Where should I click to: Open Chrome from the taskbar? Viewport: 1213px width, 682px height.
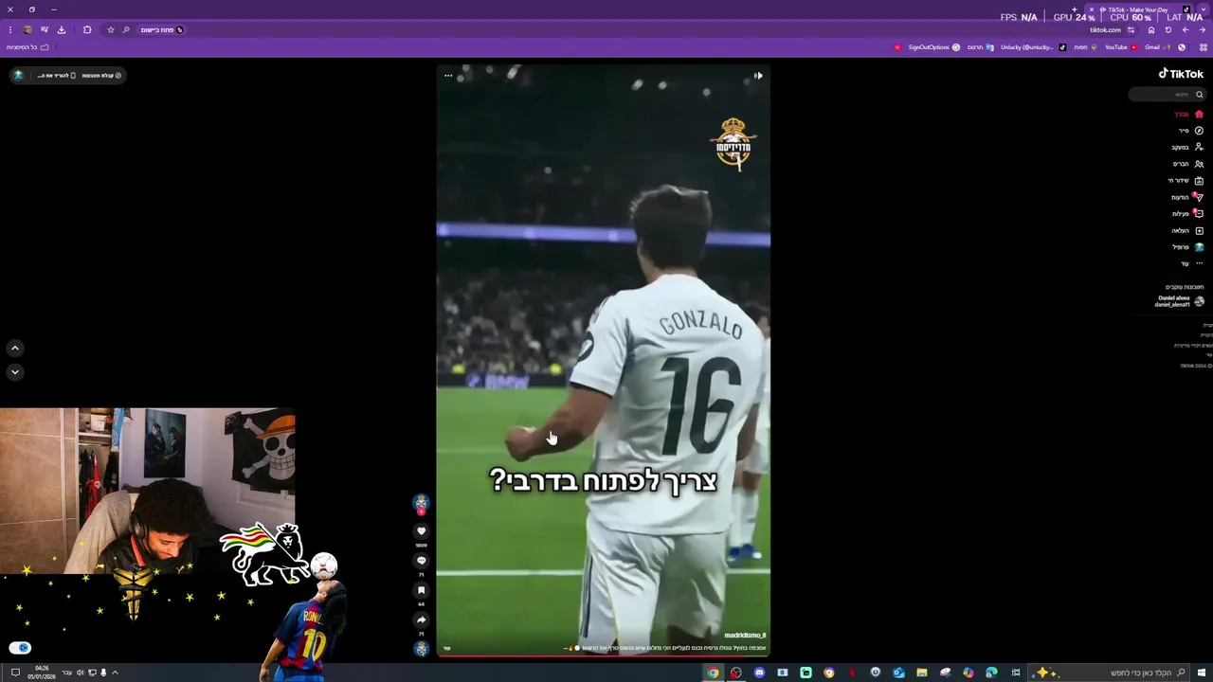(713, 673)
